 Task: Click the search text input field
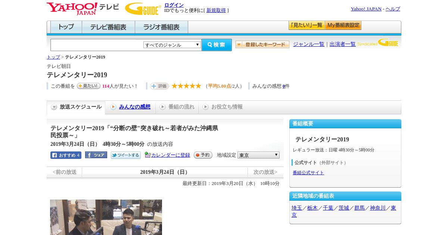(x=97, y=45)
